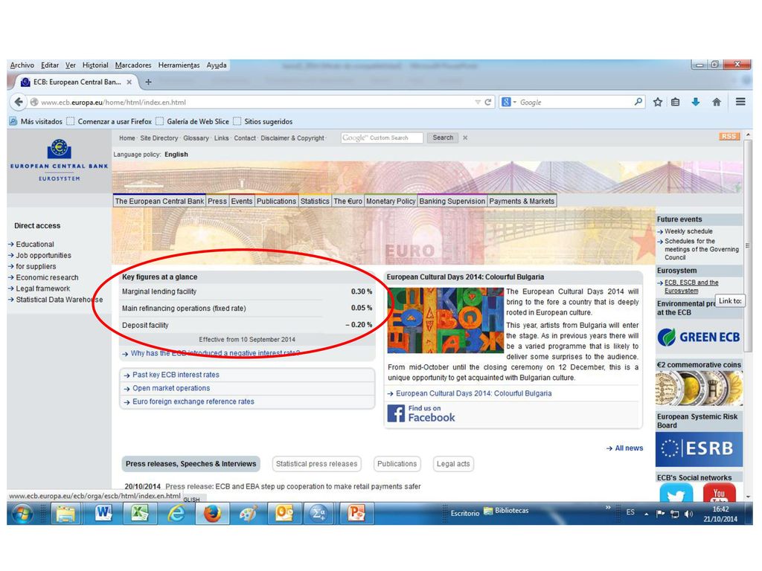762x571 pixels.
Task: Open the Windows Start menu
Action: [x=22, y=513]
